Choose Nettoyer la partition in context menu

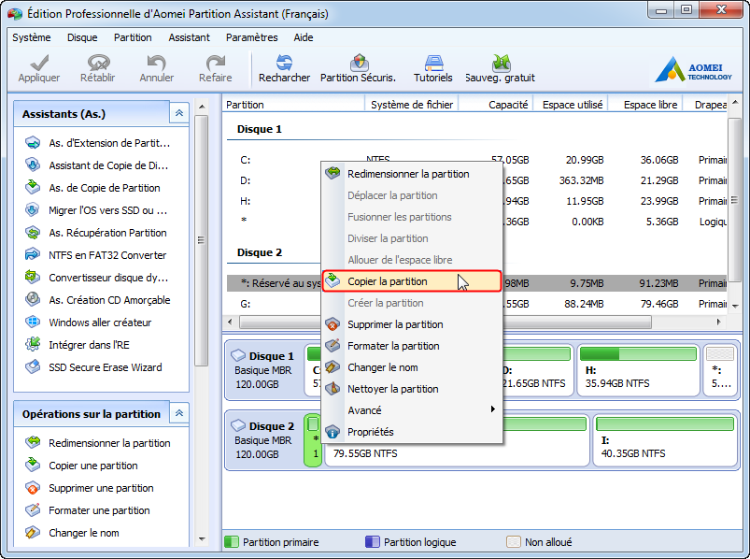pyautogui.click(x=412, y=389)
